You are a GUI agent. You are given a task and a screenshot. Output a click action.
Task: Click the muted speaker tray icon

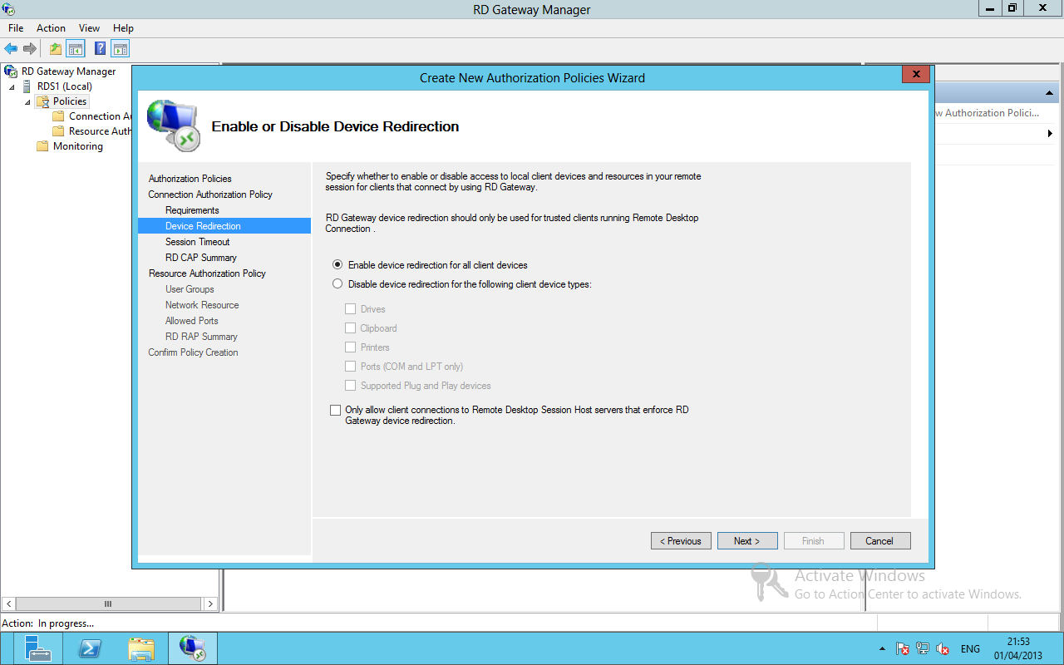tap(943, 649)
